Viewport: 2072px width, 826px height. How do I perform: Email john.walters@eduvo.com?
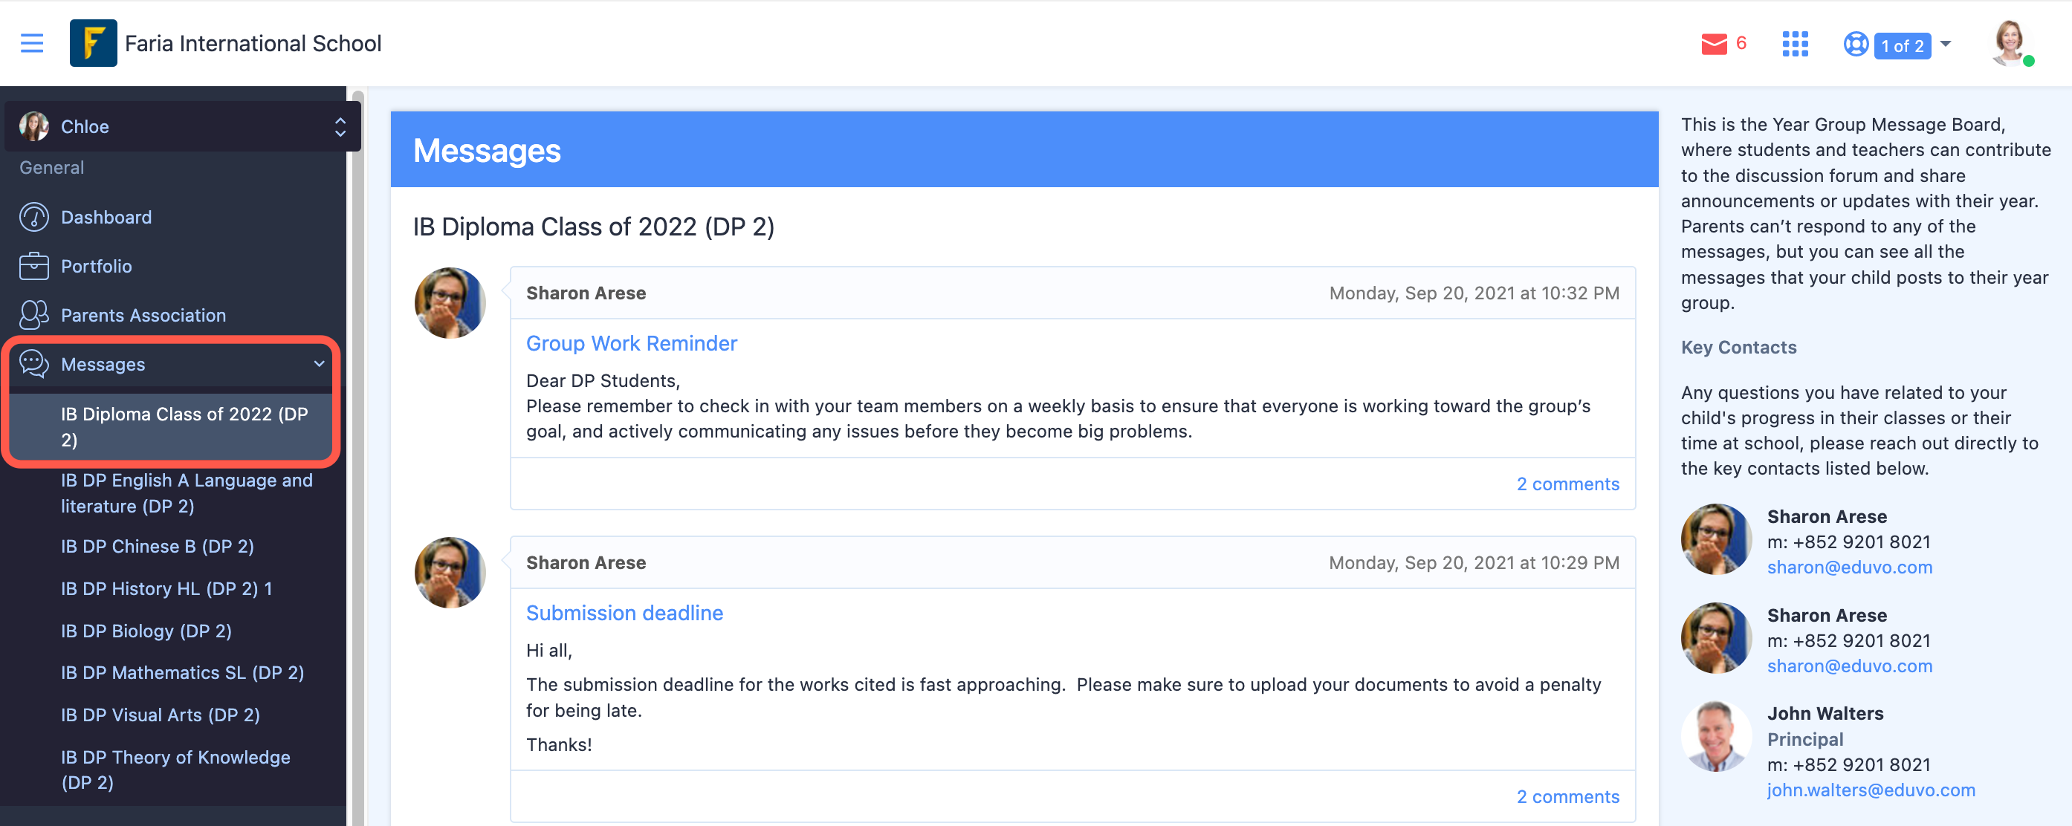coord(1870,790)
